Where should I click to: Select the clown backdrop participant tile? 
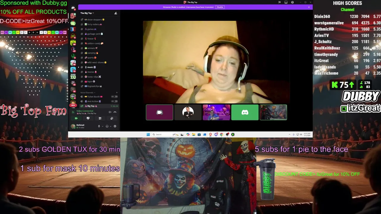click(273, 112)
